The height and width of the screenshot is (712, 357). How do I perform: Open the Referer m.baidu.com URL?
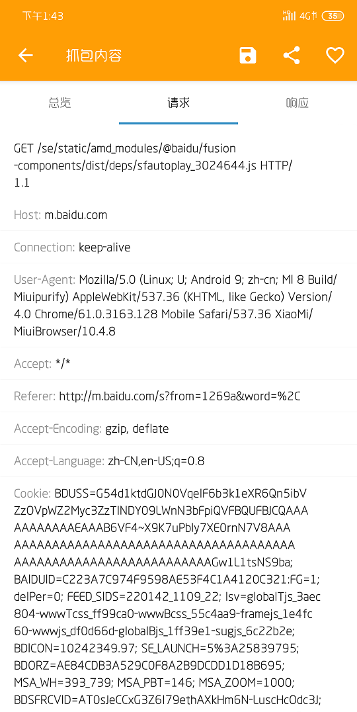pyautogui.click(x=180, y=396)
